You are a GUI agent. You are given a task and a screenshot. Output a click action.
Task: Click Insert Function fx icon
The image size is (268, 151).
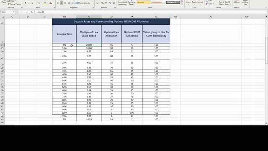(x=32, y=12)
